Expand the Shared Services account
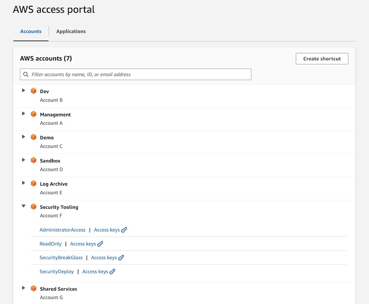This screenshot has width=369, height=304. point(23,288)
